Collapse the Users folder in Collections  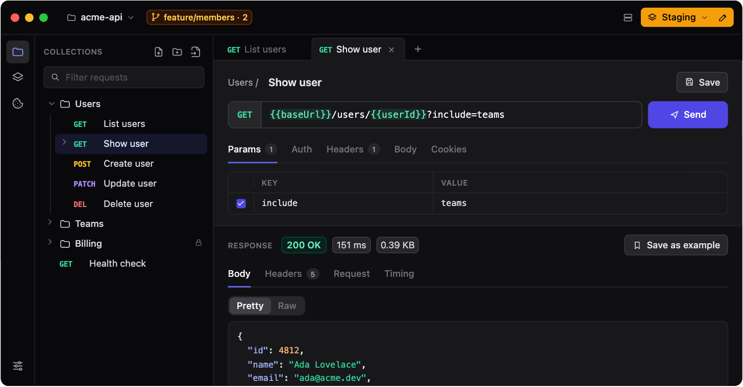51,104
